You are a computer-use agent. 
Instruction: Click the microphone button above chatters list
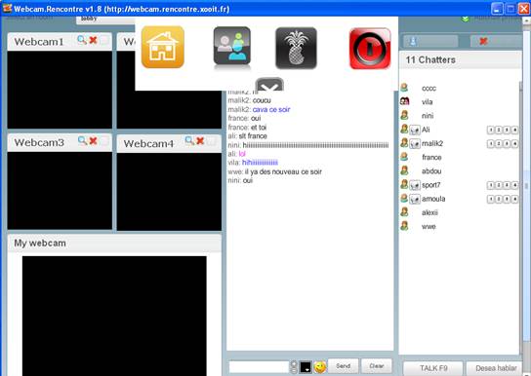430,41
